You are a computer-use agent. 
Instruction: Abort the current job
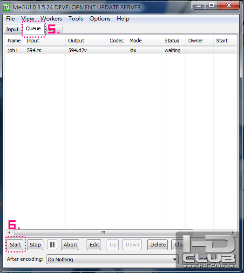click(70, 245)
